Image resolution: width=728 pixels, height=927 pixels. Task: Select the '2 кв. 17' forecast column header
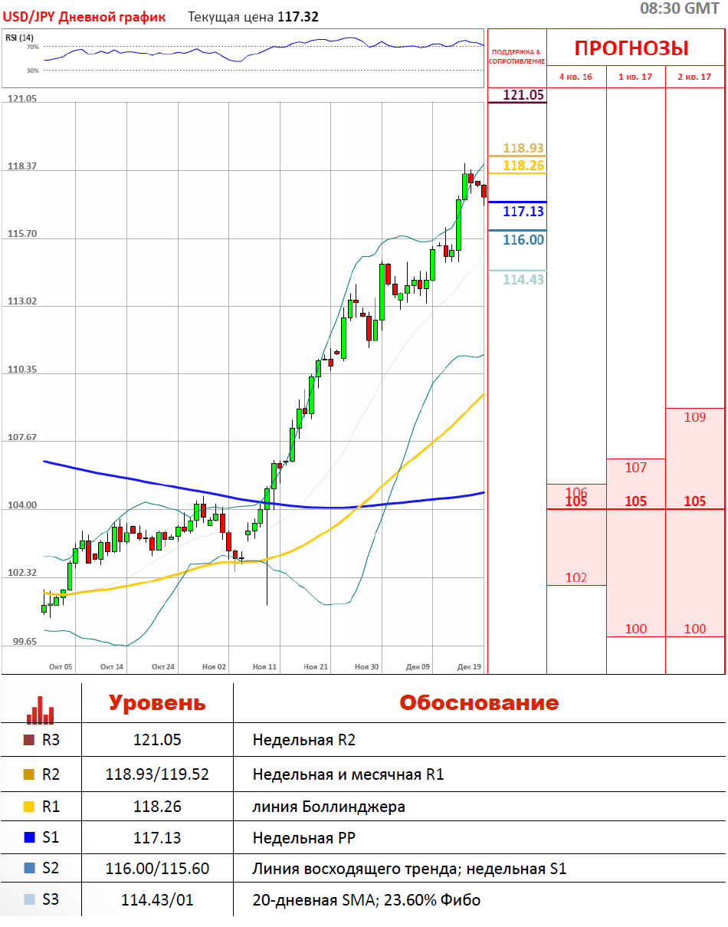pos(694,77)
